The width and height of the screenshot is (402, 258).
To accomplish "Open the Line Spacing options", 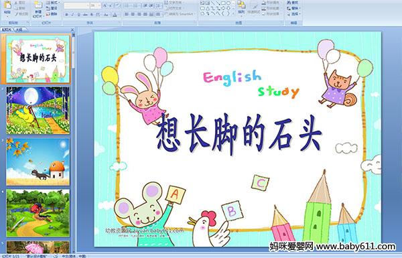I will (x=159, y=5).
